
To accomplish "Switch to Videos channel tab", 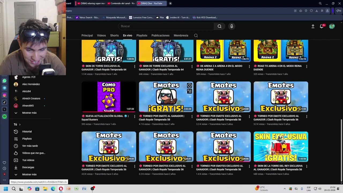I will [x=101, y=35].
